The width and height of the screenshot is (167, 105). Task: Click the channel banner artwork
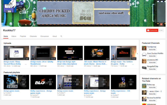click(x=83, y=13)
